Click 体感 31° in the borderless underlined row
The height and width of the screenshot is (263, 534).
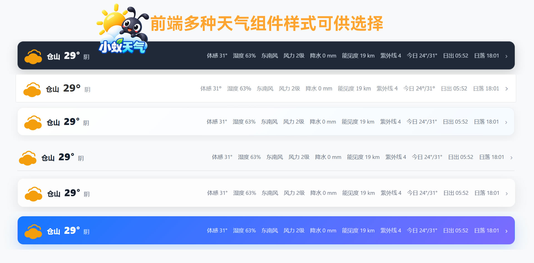point(222,157)
